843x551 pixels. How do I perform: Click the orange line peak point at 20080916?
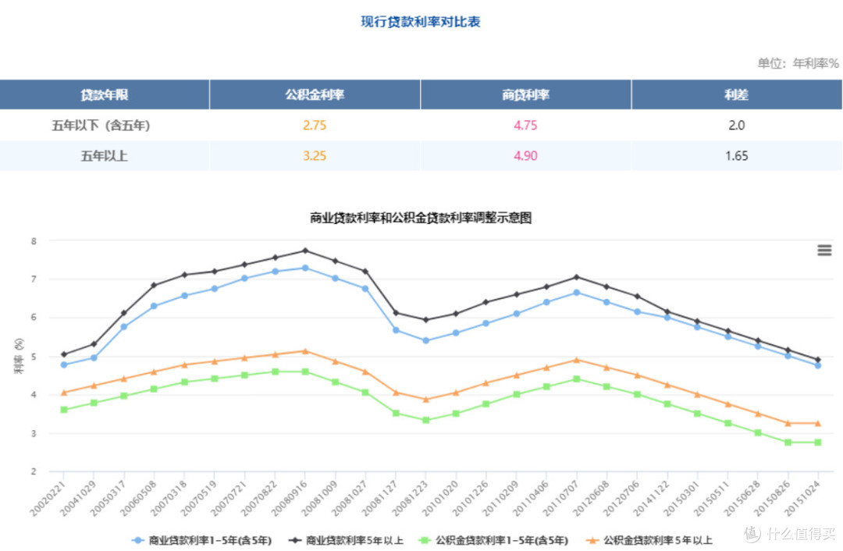(305, 351)
